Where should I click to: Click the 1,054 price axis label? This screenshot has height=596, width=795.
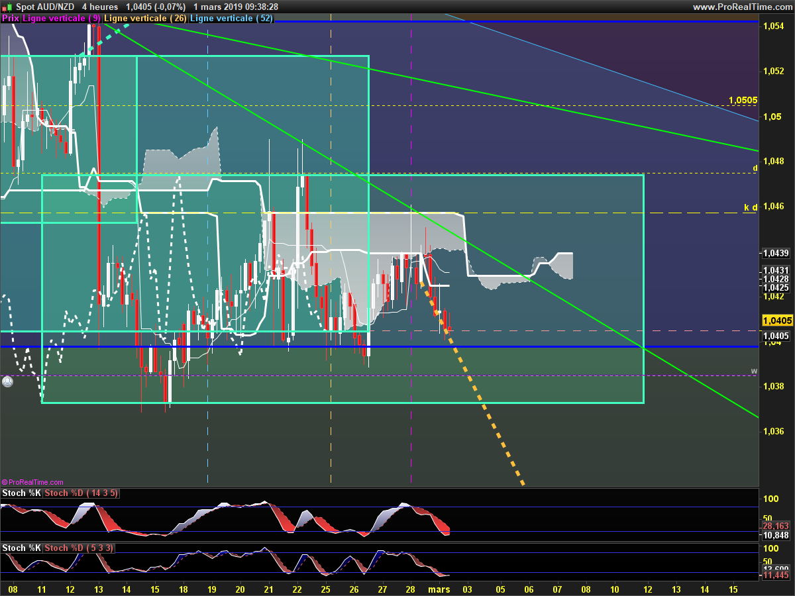click(x=774, y=26)
